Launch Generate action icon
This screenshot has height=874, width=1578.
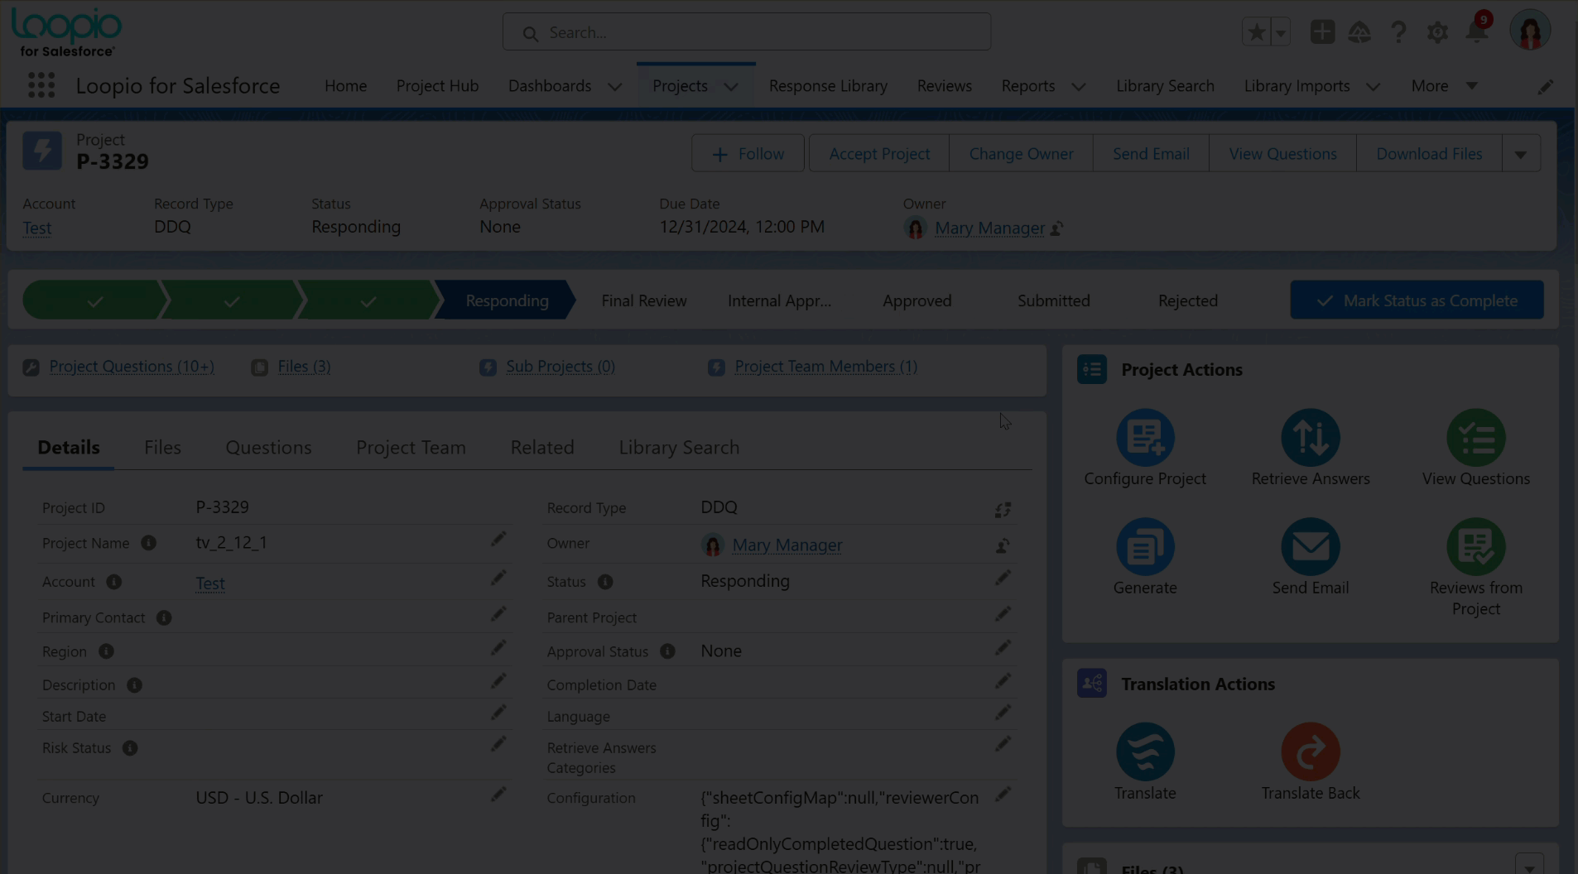pos(1145,546)
